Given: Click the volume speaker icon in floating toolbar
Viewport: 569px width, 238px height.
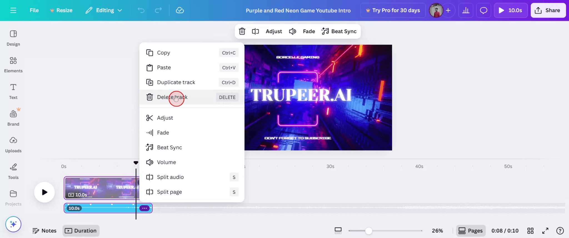Looking at the screenshot, I should 293,31.
